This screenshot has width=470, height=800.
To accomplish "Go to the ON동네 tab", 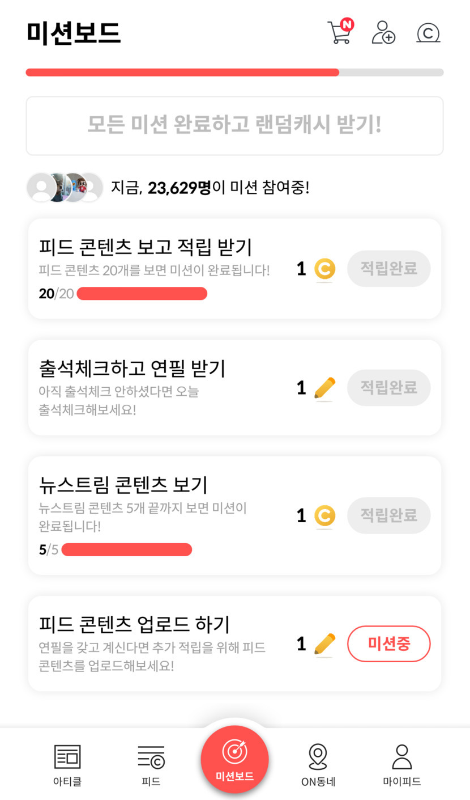I will (318, 765).
